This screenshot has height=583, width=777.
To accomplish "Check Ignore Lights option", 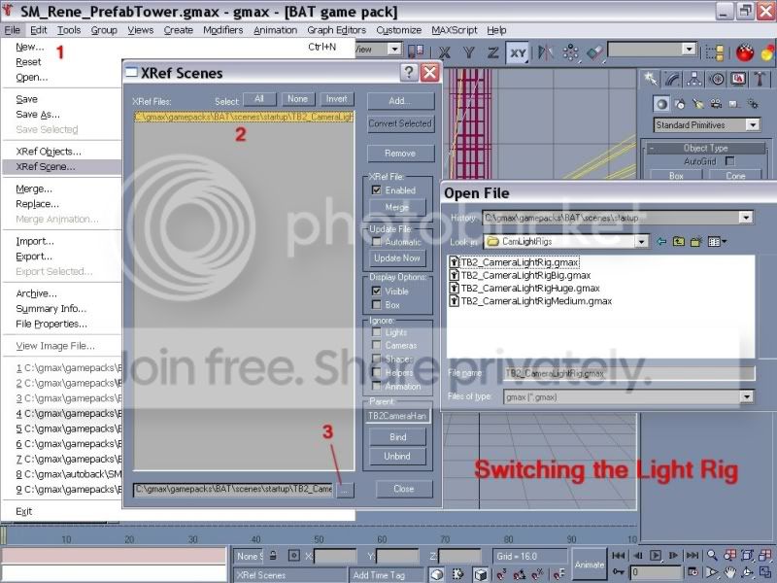I will 377,332.
